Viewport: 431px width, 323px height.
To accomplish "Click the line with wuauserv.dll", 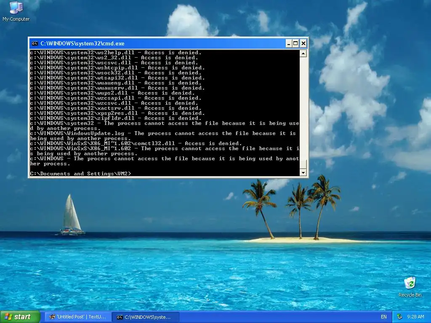I will (x=117, y=88).
